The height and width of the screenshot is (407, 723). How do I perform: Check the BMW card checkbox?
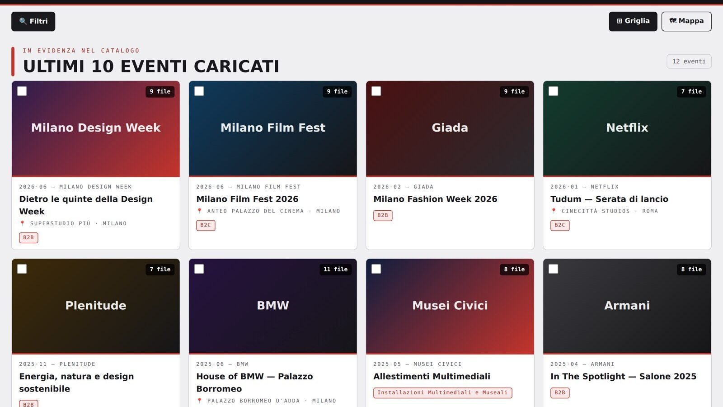pyautogui.click(x=199, y=269)
